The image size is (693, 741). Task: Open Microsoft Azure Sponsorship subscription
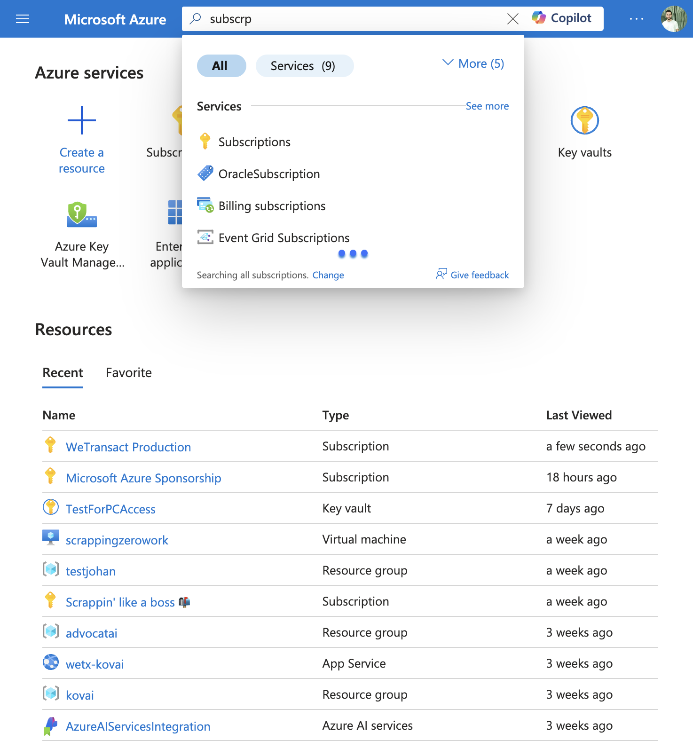(x=143, y=478)
